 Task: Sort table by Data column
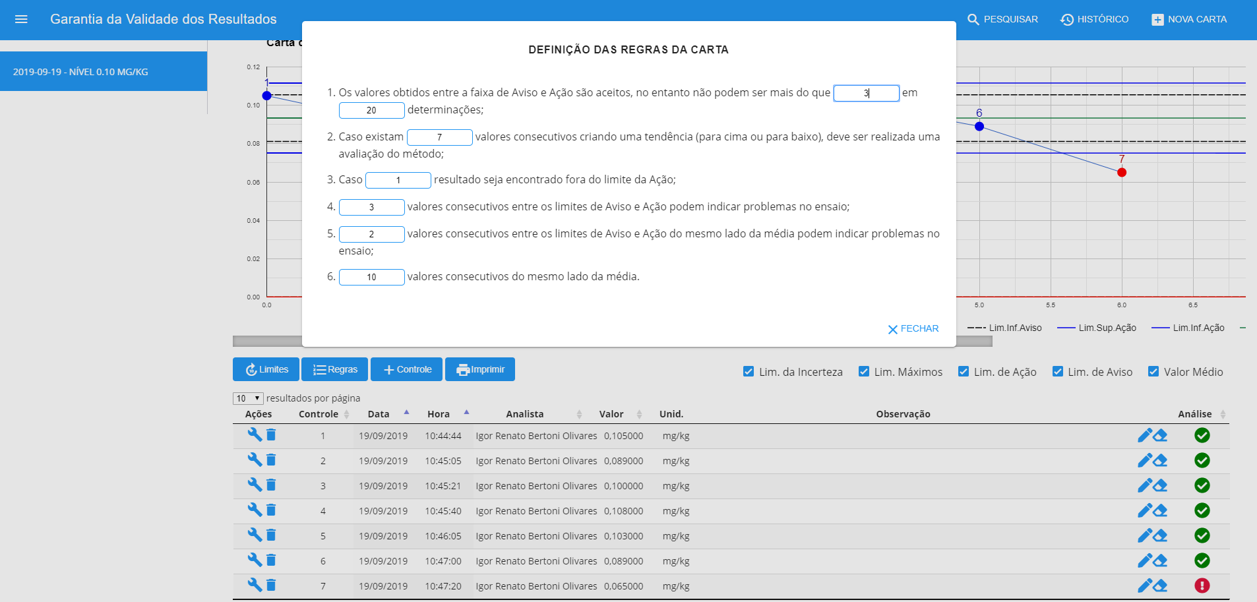[x=379, y=414]
